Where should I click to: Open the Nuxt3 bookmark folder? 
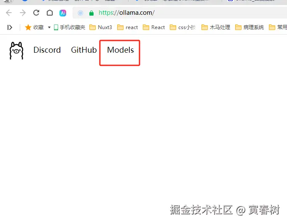[100, 27]
